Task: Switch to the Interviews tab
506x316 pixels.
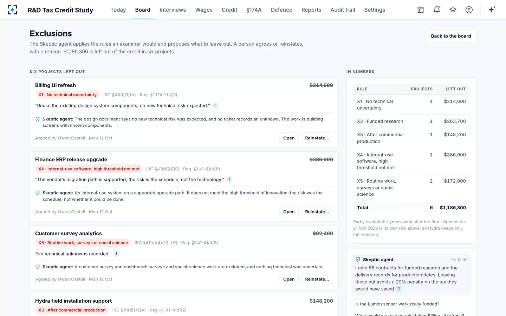Action: [173, 10]
